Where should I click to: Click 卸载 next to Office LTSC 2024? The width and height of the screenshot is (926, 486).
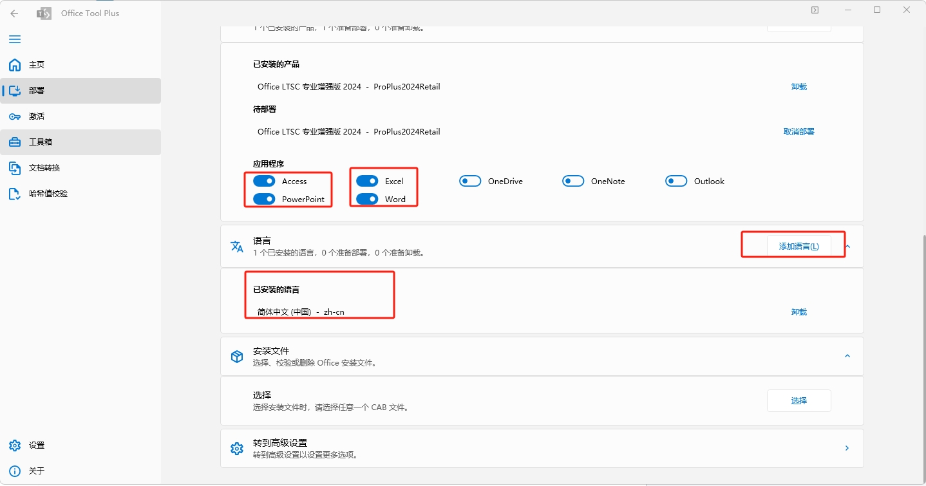798,86
